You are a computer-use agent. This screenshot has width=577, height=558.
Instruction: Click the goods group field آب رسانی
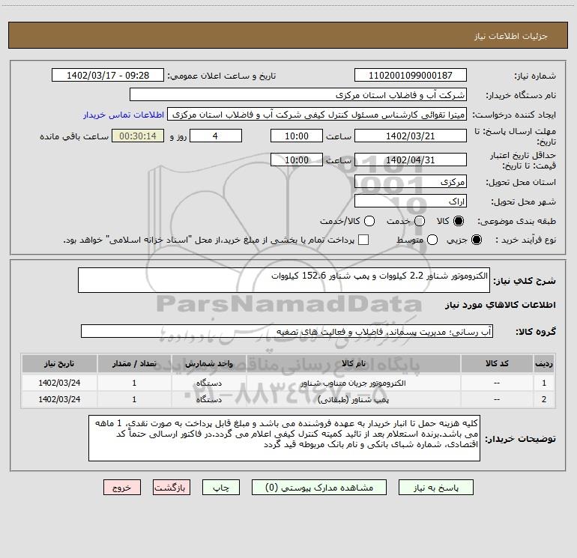[287, 331]
